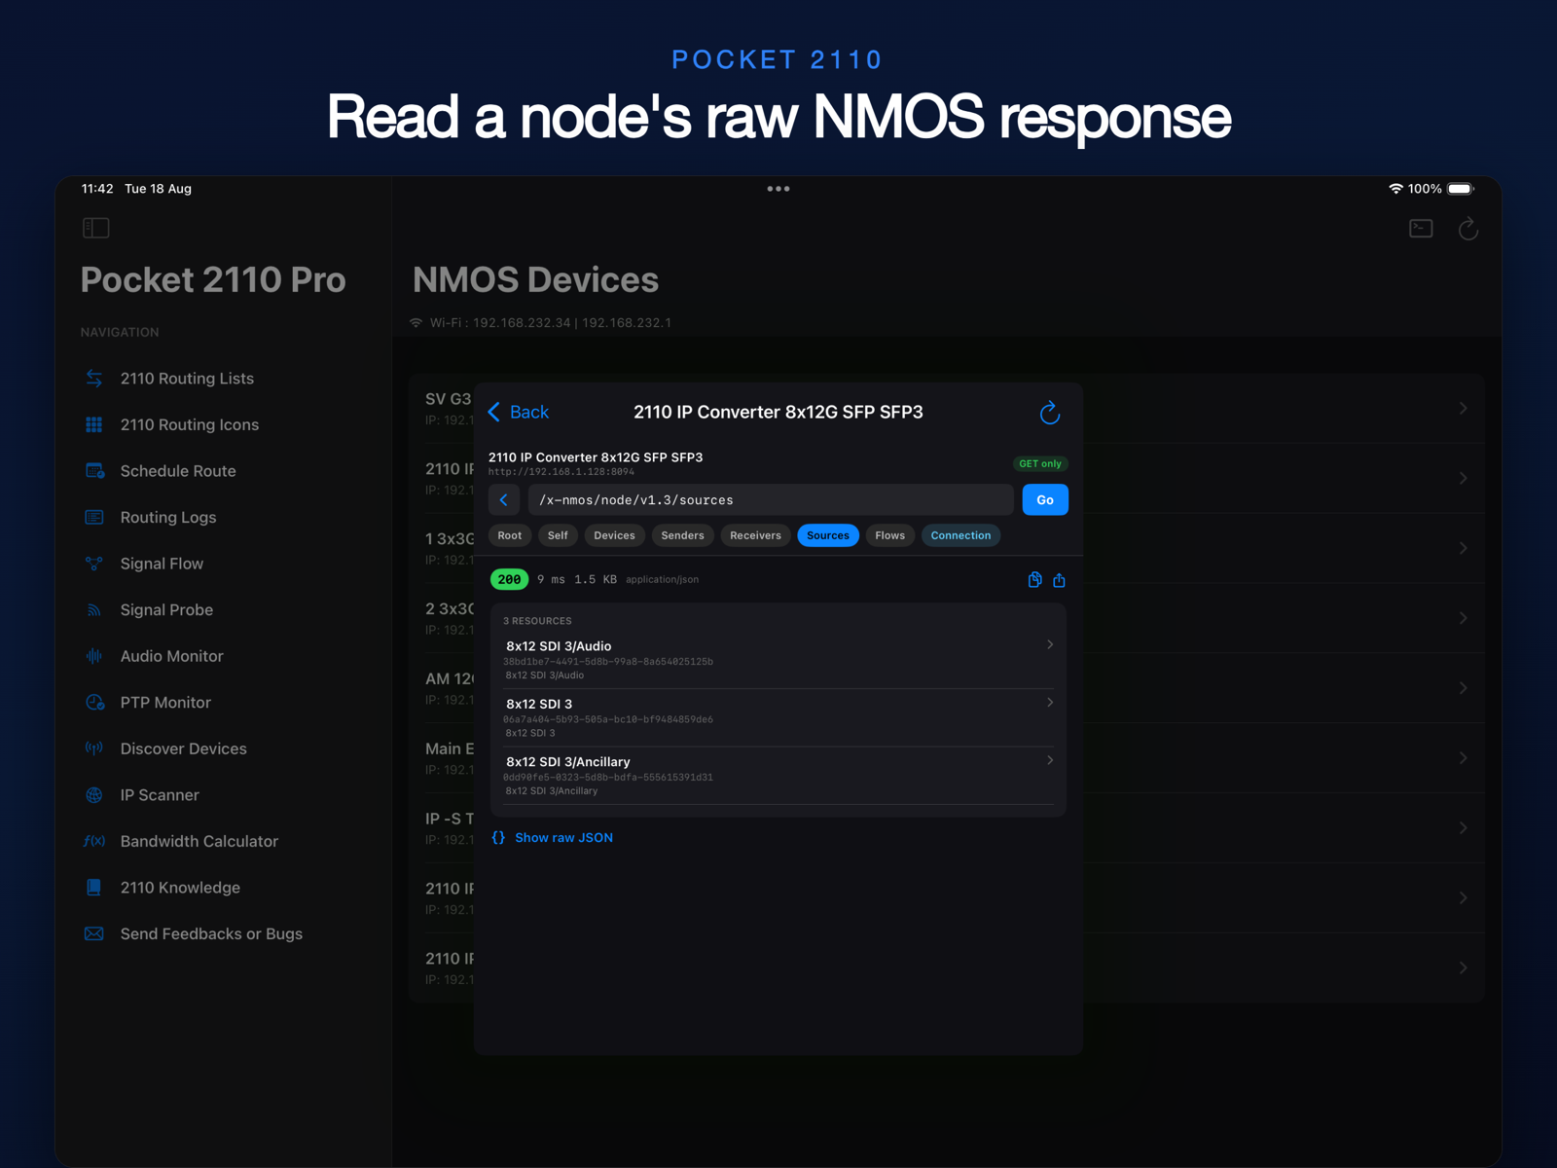Open Routing Logs

168,517
